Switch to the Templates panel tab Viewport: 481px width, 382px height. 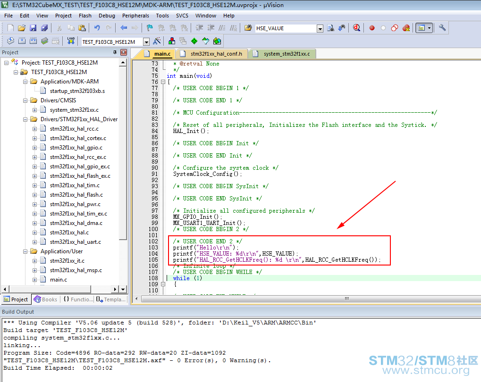pos(111,299)
